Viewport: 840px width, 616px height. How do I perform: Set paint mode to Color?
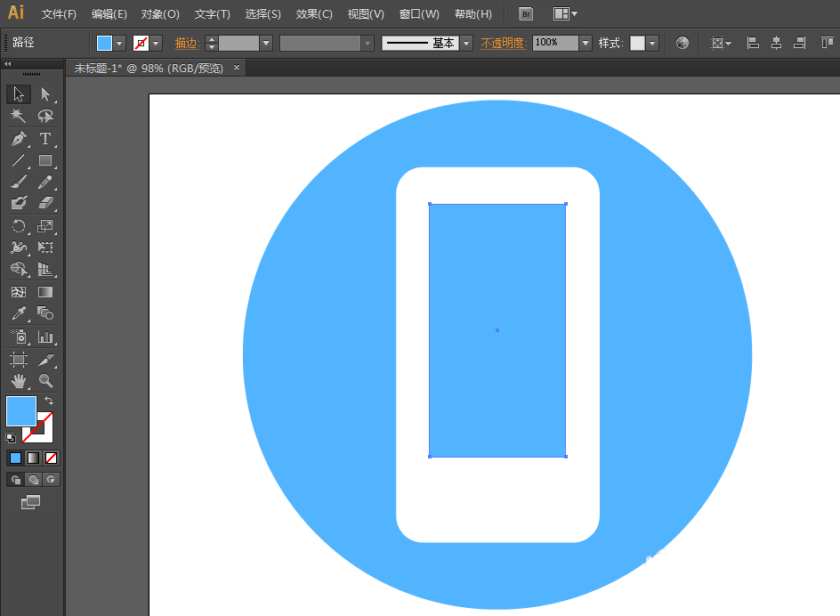[x=15, y=458]
